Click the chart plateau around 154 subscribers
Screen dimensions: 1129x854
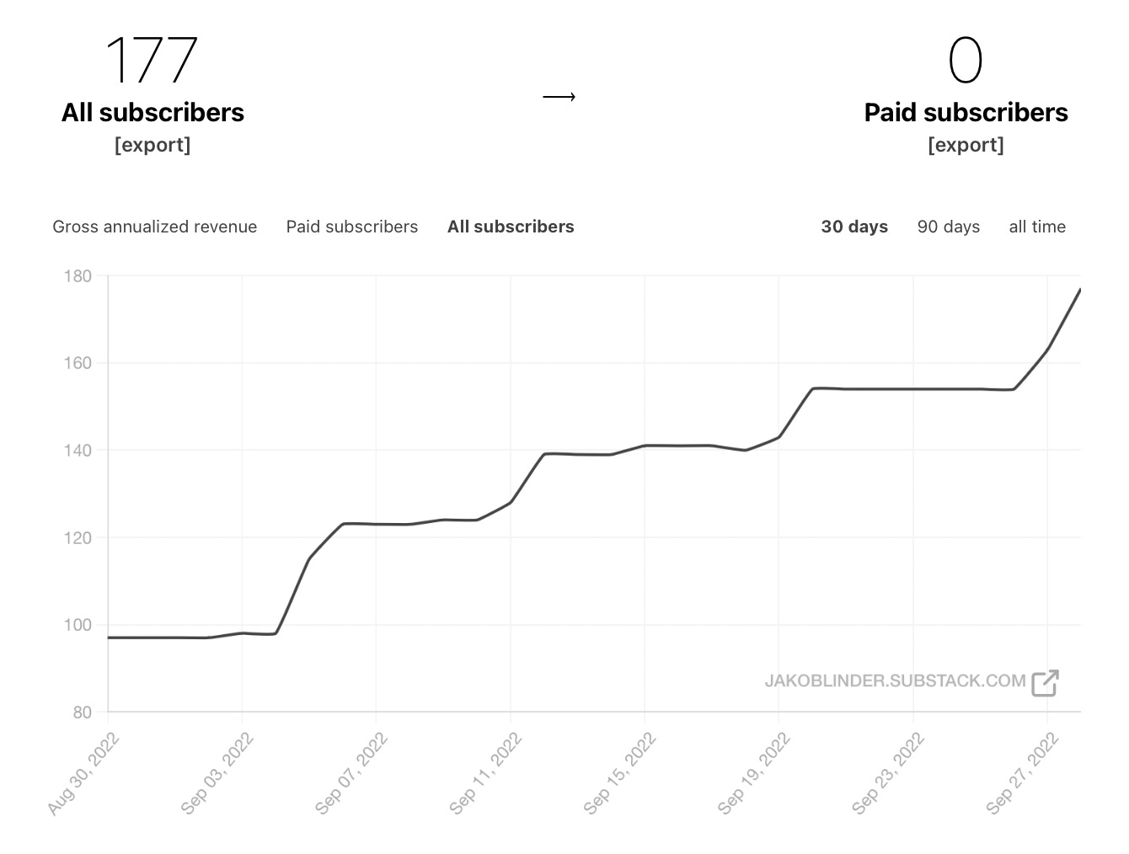tap(910, 388)
